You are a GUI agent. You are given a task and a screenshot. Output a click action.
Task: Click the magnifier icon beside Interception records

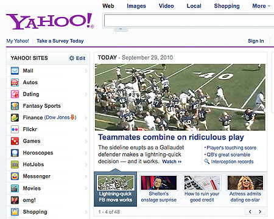coord(206,161)
